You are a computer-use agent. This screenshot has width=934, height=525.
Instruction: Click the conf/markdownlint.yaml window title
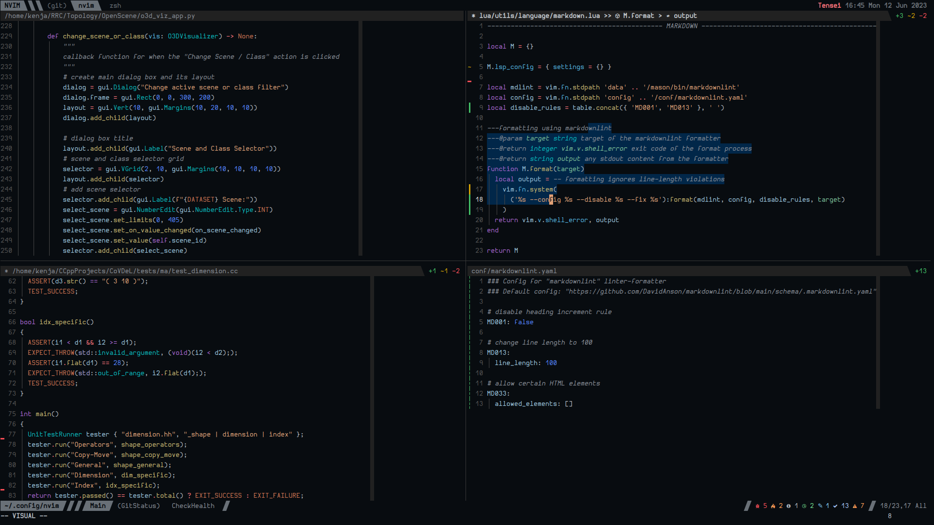[514, 271]
